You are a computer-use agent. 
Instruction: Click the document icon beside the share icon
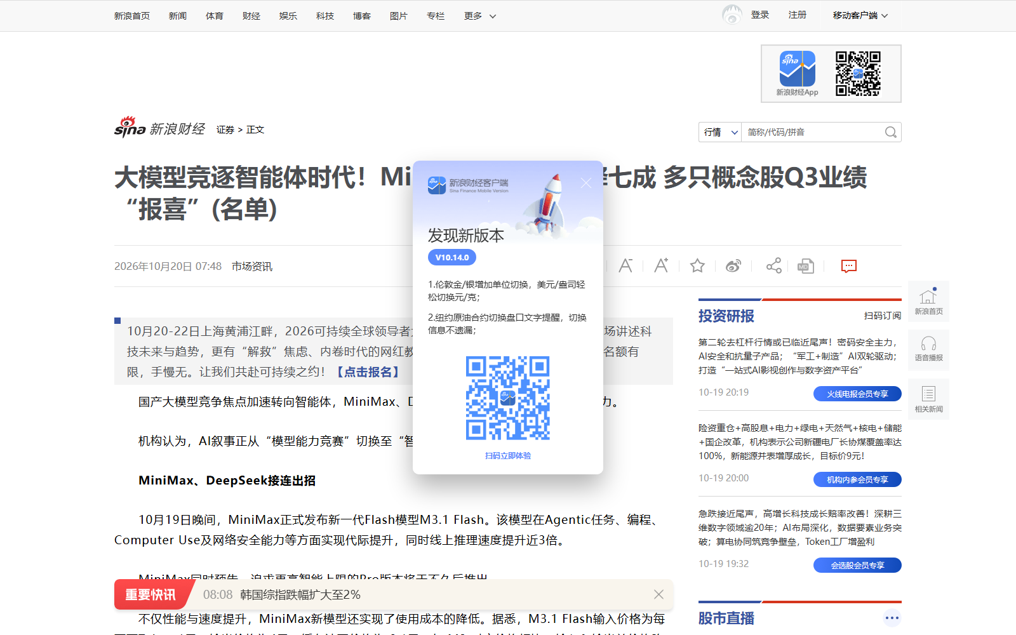(806, 265)
